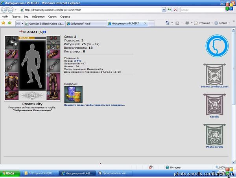The width and height of the screenshot is (236, 178).
Task: Select the weapon slot below the gloves
Action: click(53, 66)
